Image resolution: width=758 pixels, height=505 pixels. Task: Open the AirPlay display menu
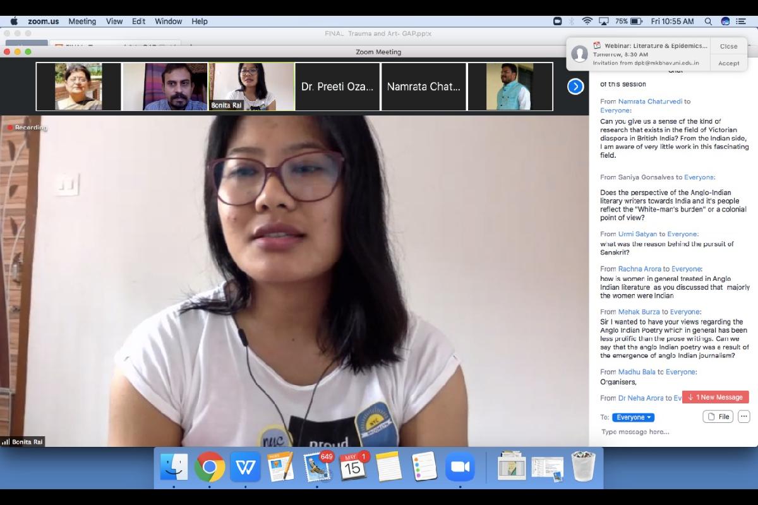(604, 21)
